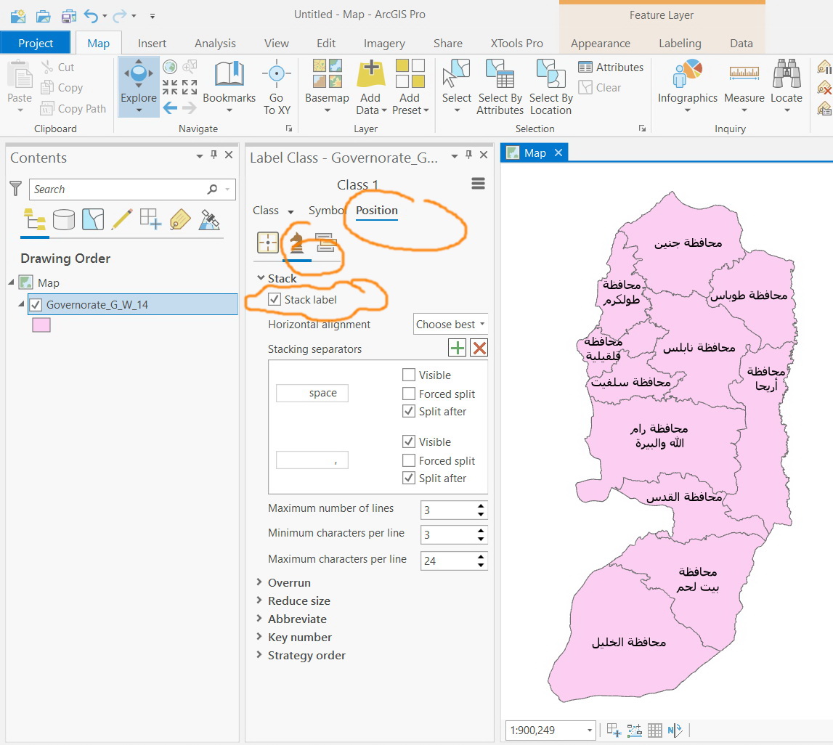Image resolution: width=833 pixels, height=745 pixels.
Task: Open the Project tab
Action: [36, 43]
